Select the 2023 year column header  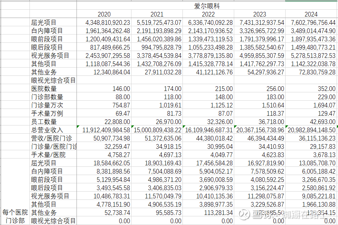pos(260,14)
